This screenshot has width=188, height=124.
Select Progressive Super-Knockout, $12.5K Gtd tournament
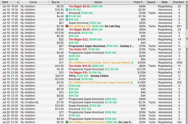click(x=93, y=69)
